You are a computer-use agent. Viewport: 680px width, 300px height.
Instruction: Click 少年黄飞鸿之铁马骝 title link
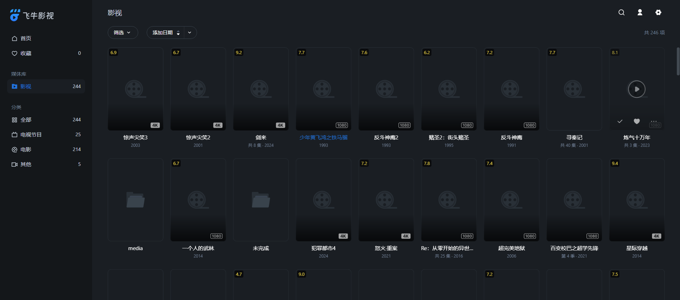324,137
